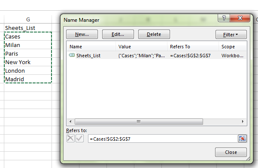Click the horizontal scrollbar thumb
Screen dimensions: 258x168
coord(139,121)
